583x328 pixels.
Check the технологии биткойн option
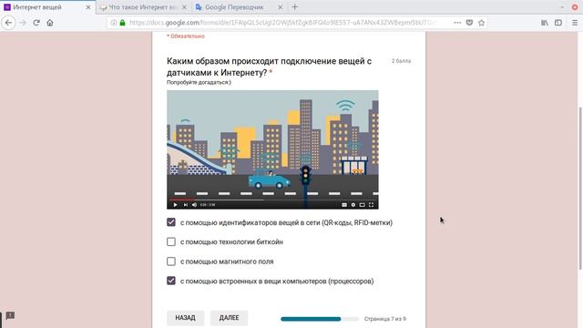click(171, 241)
